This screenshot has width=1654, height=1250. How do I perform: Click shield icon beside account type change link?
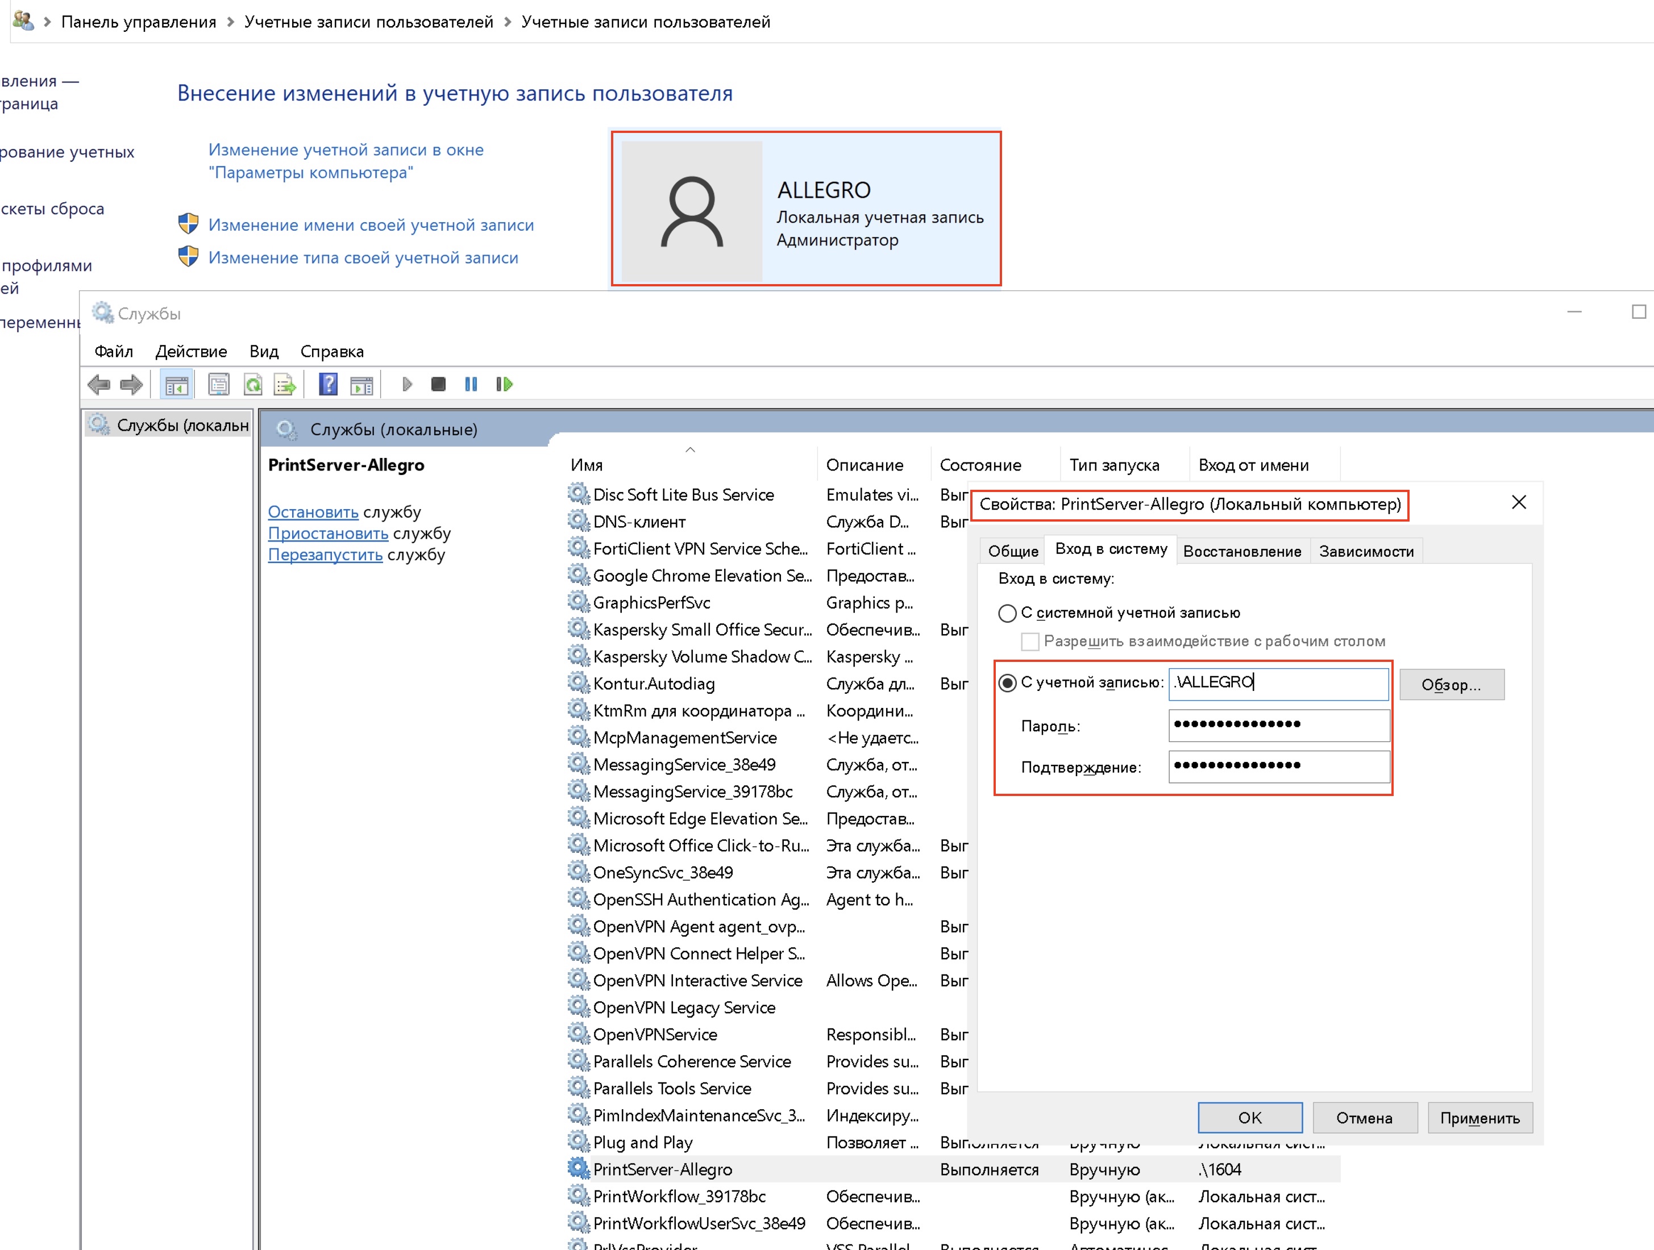tap(189, 256)
